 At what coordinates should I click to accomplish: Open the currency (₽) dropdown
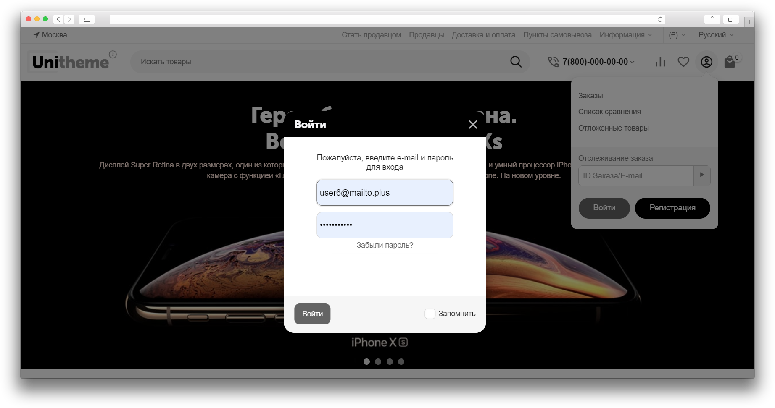[x=677, y=35]
